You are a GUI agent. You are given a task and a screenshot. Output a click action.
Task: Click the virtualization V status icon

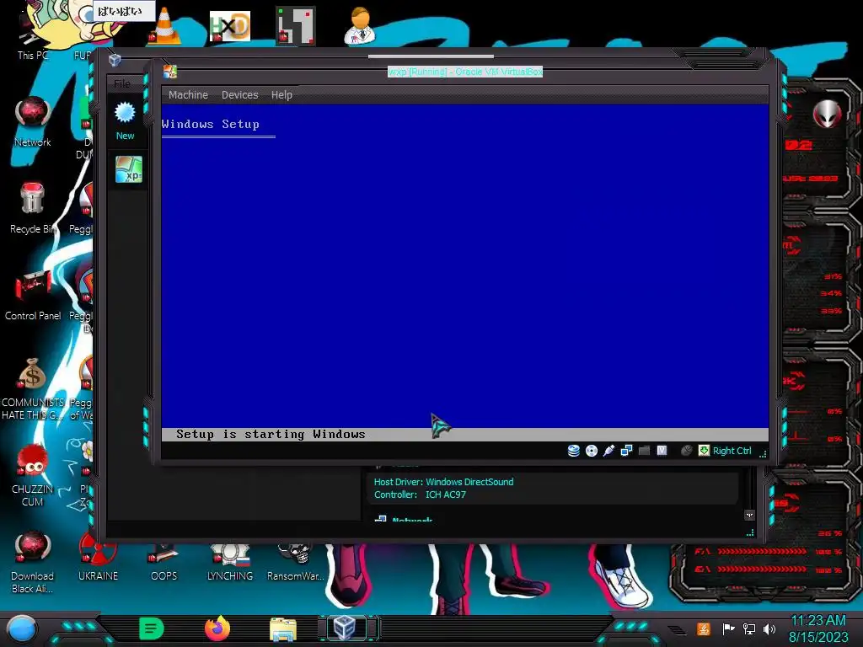click(x=662, y=451)
